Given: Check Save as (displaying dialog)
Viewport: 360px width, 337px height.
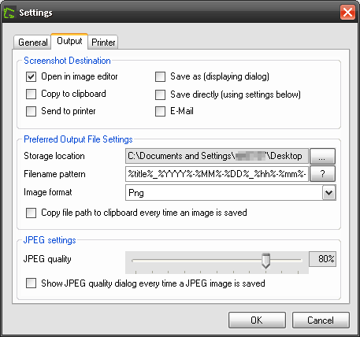Looking at the screenshot, I should (x=160, y=77).
